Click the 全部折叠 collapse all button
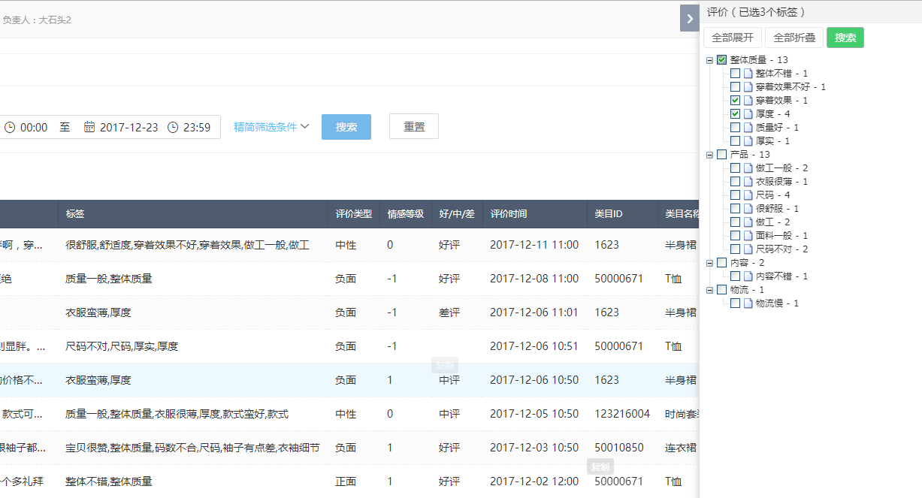This screenshot has height=498, width=922. pyautogui.click(x=794, y=38)
